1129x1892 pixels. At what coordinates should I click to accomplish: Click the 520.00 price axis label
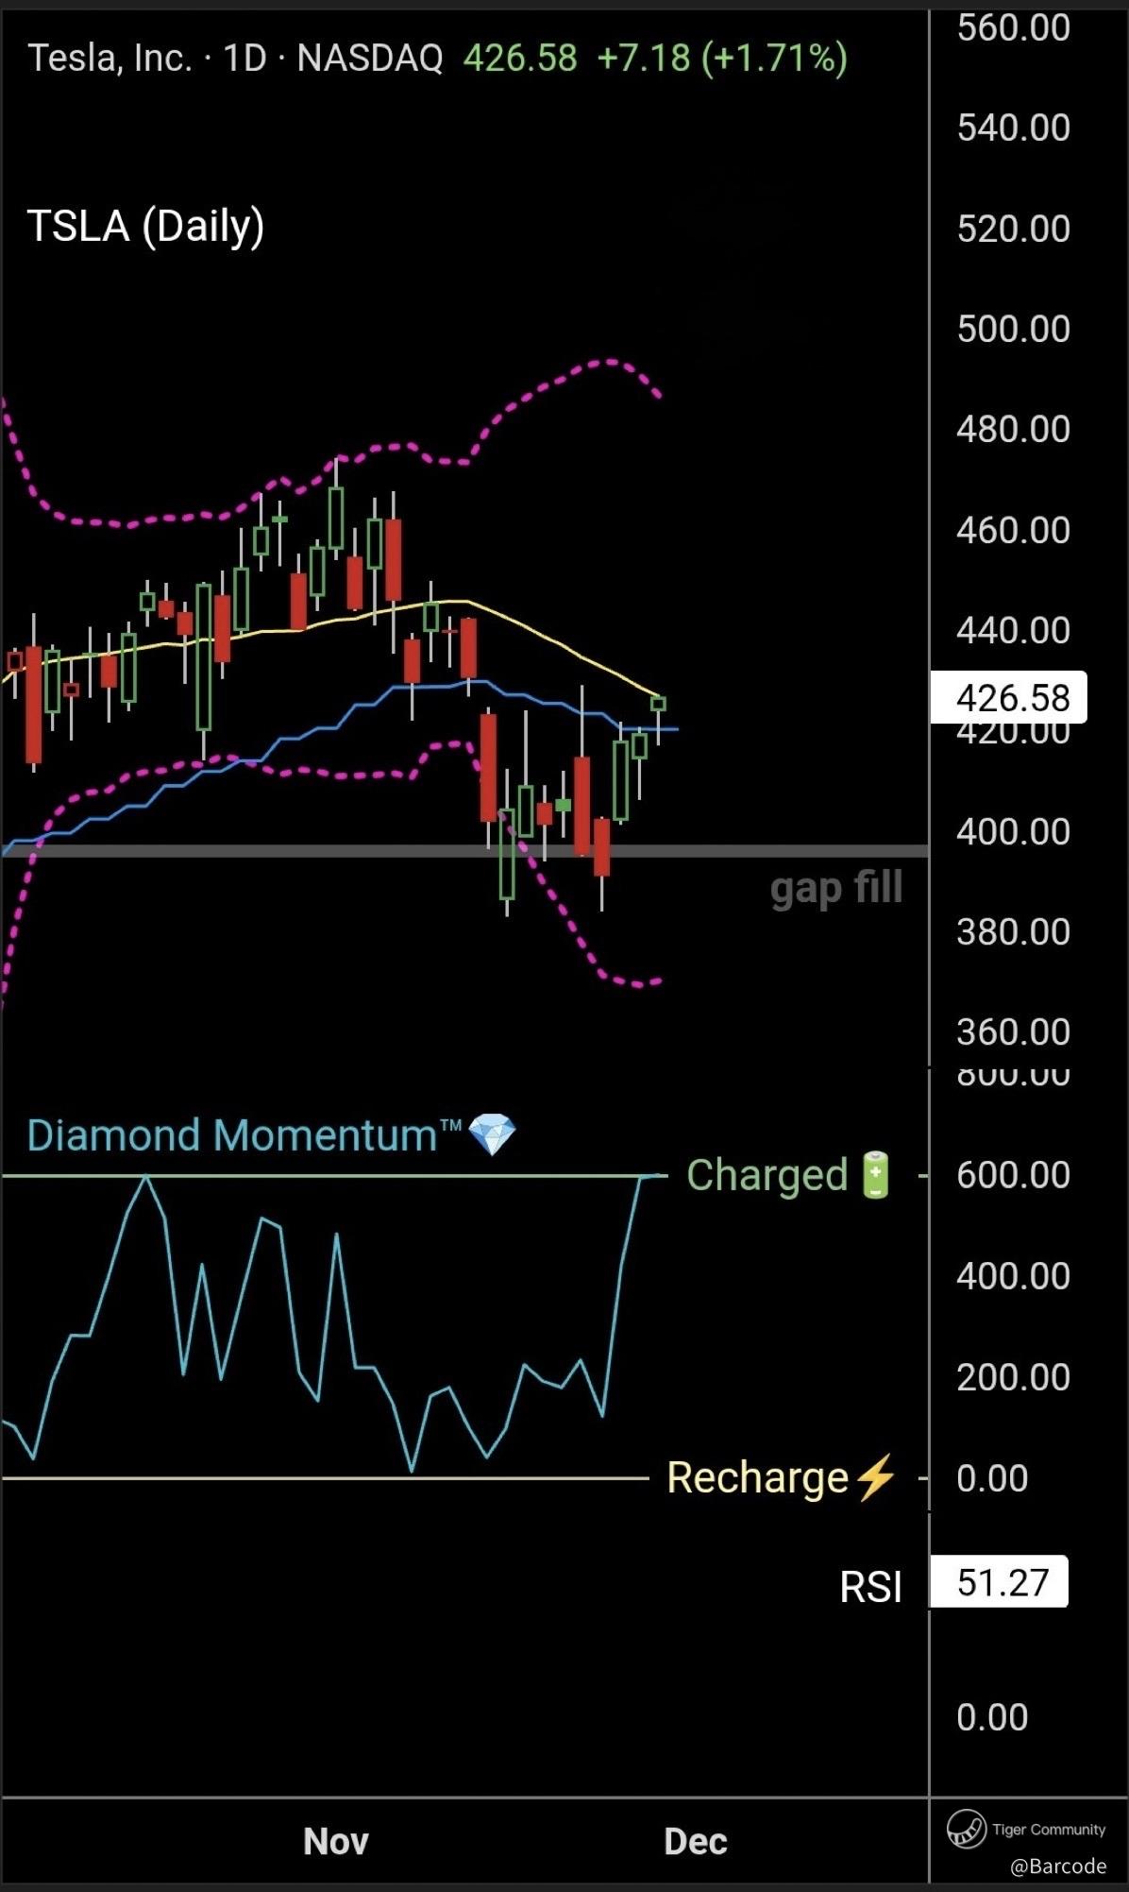(x=1013, y=229)
